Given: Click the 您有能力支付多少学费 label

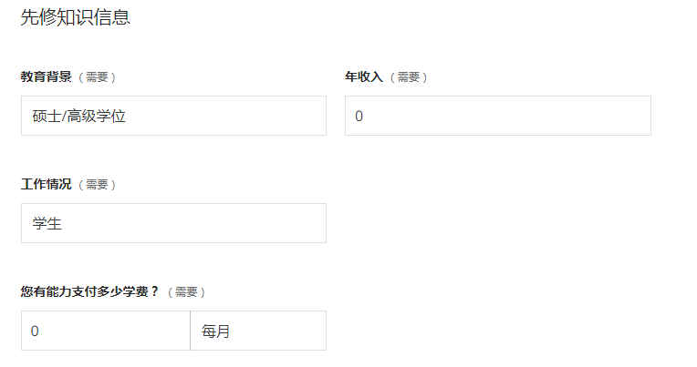Looking at the screenshot, I should [x=89, y=291].
